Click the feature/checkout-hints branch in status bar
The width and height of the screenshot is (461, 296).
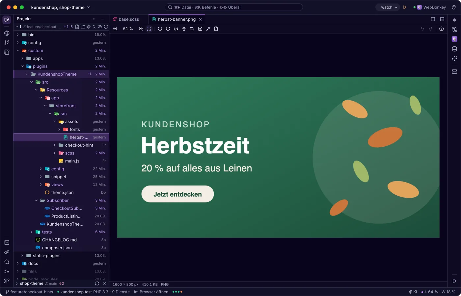coord(29,292)
